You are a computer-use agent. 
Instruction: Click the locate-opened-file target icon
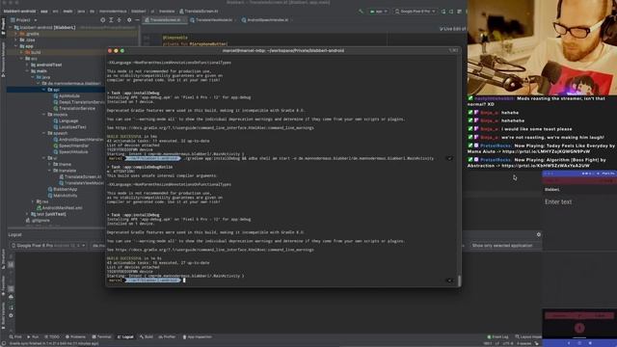pos(103,19)
